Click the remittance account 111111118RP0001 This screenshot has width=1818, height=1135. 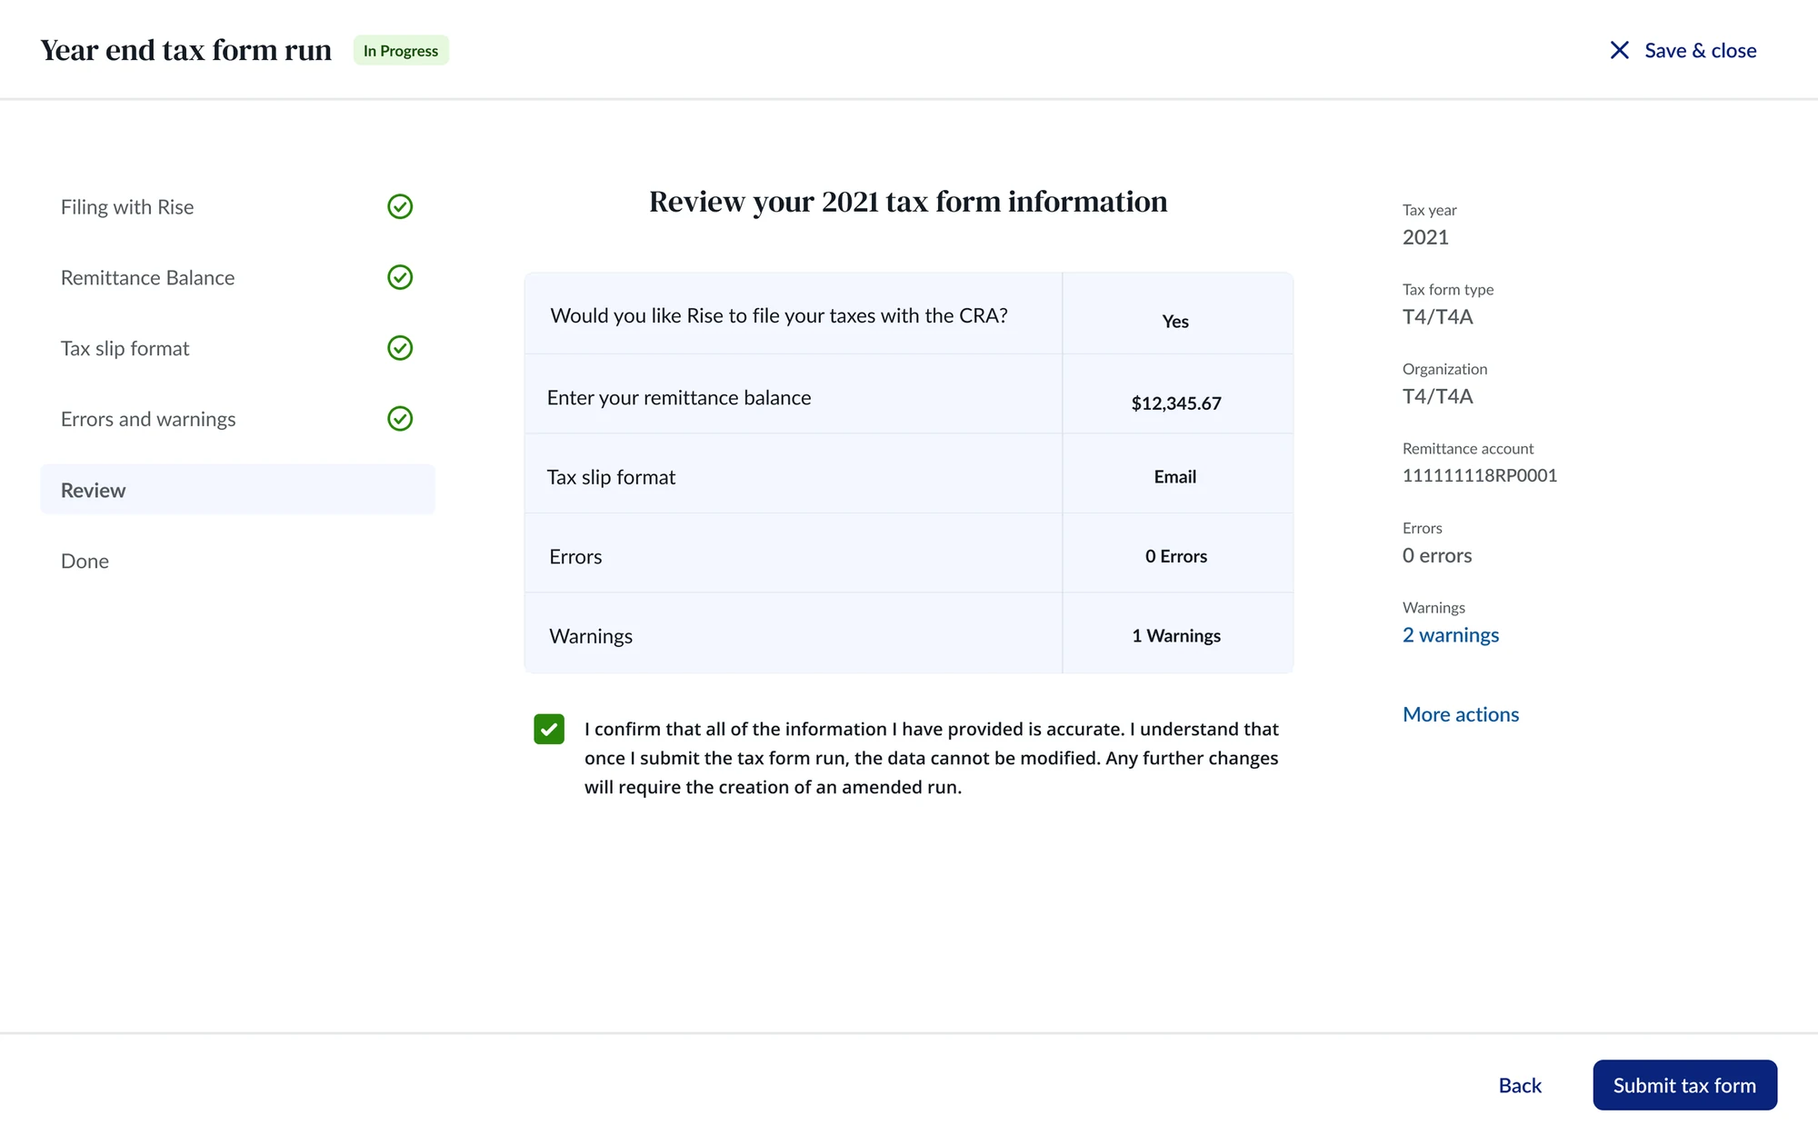coord(1480,475)
